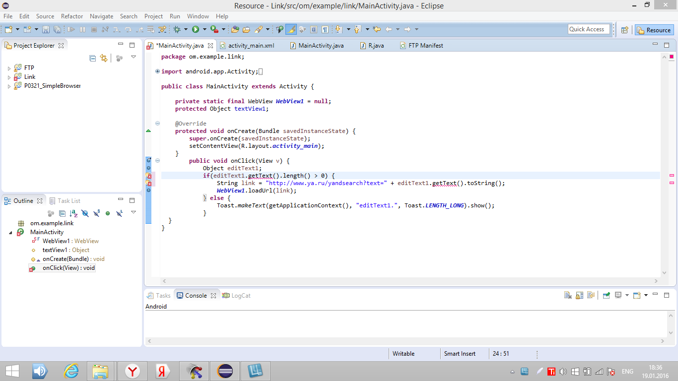678x381 pixels.
Task: Toggle Link with Editor in Project Explorer
Action: click(103, 58)
